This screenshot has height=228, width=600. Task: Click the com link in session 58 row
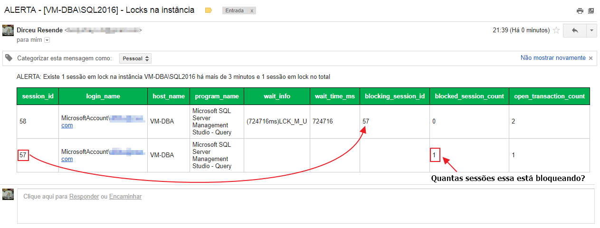tap(67, 125)
